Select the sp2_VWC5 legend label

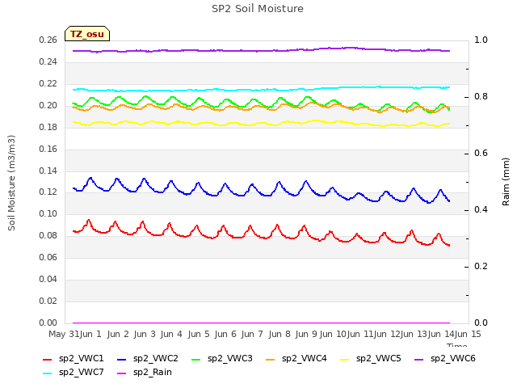379,359
